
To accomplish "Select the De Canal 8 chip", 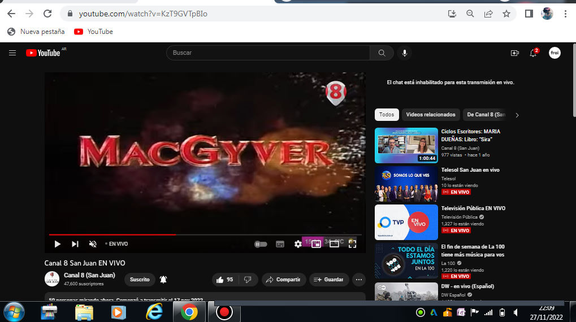I will (486, 115).
